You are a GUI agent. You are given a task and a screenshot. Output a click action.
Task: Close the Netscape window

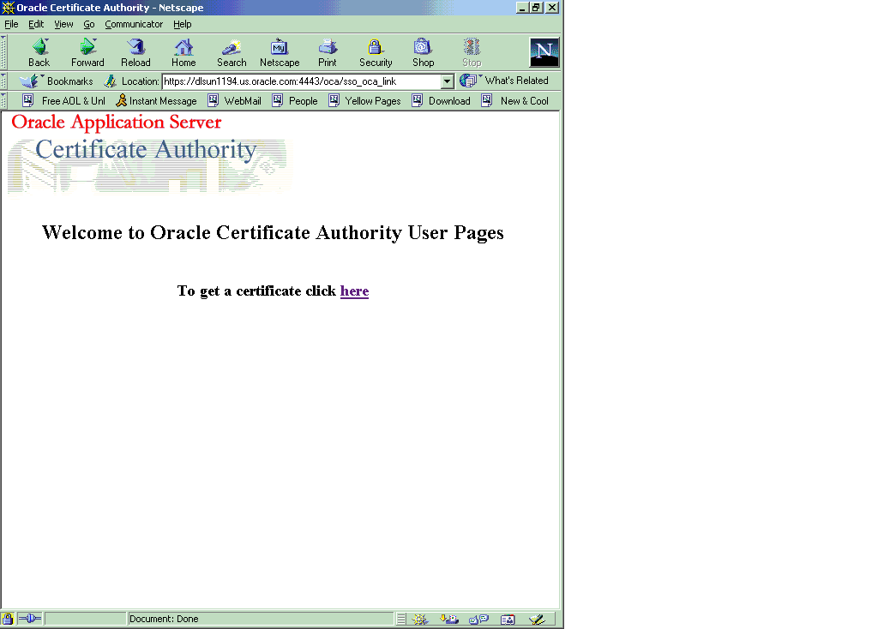click(552, 7)
